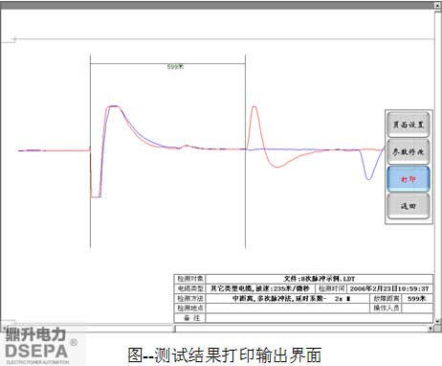Click the horizontal scrollbar right arrow

point(431,329)
